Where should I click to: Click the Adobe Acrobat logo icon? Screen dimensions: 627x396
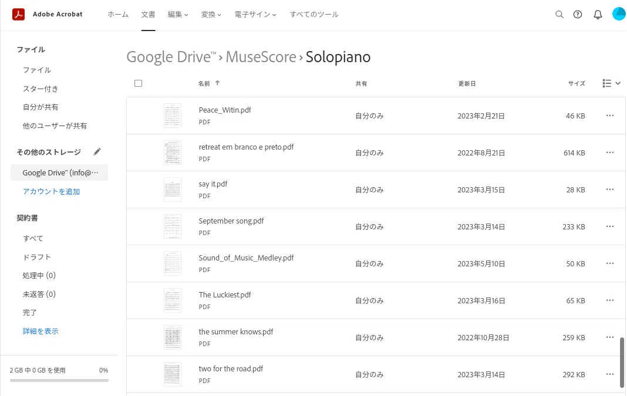click(x=18, y=15)
